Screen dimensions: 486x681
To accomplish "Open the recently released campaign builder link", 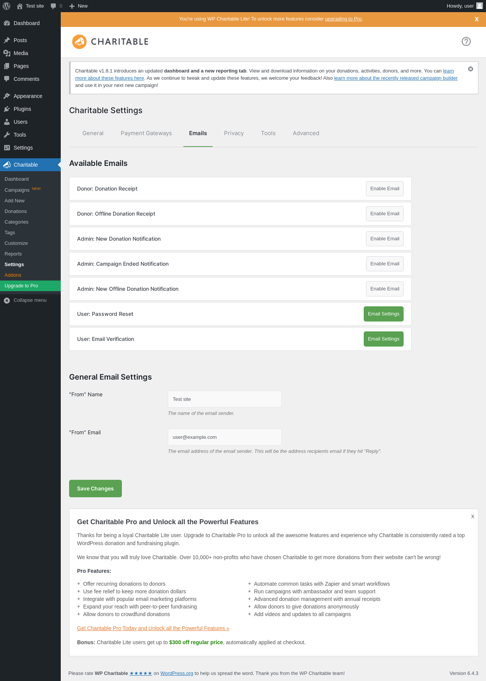I will [x=396, y=78].
